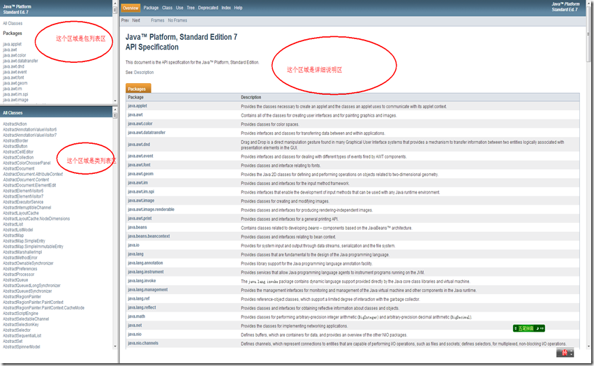Open java.lang.reflect in the table

pos(142,307)
